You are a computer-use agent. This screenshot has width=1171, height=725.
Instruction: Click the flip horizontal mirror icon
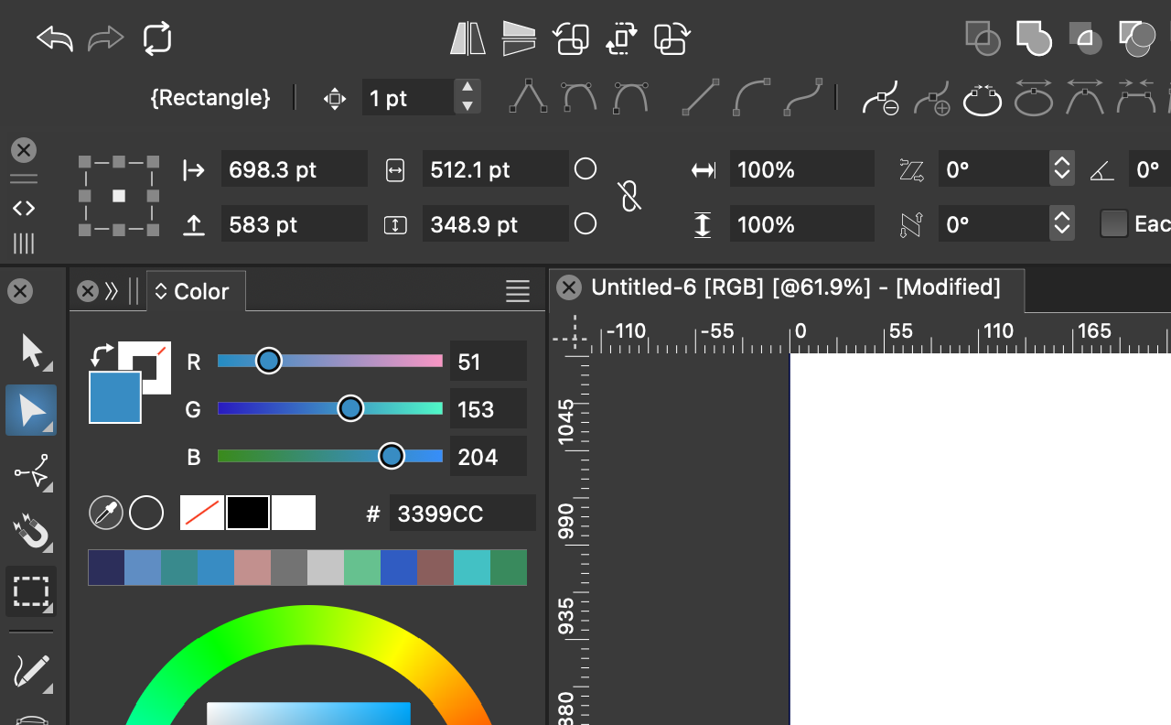[x=467, y=39]
